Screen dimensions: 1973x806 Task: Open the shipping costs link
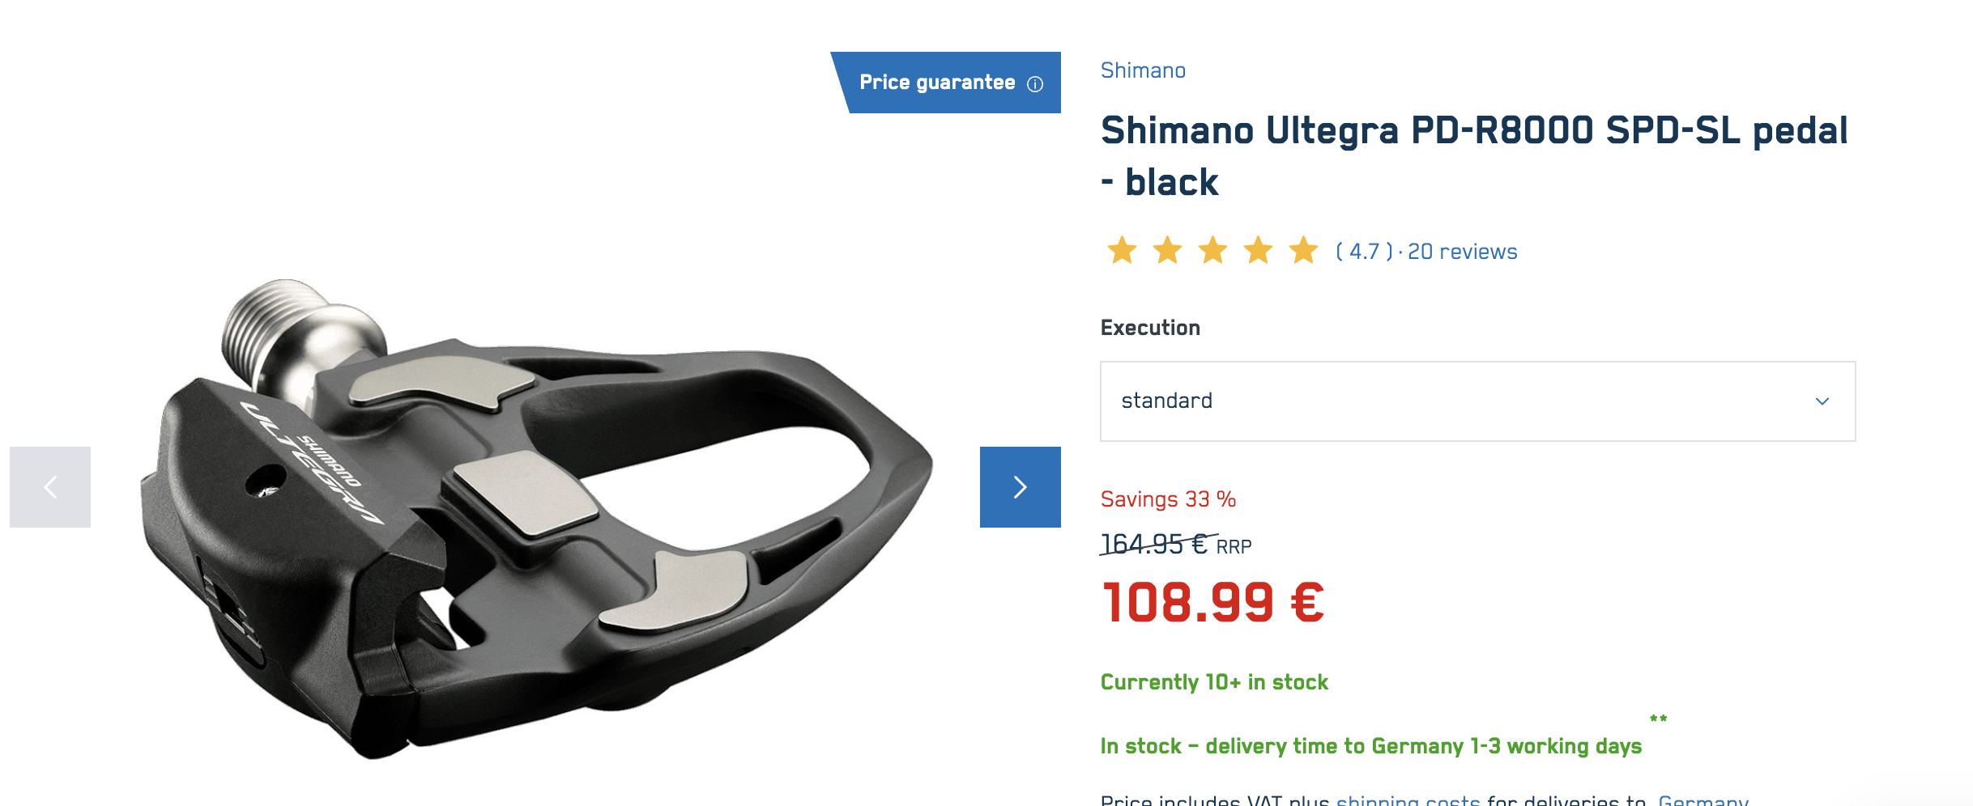tap(1408, 800)
